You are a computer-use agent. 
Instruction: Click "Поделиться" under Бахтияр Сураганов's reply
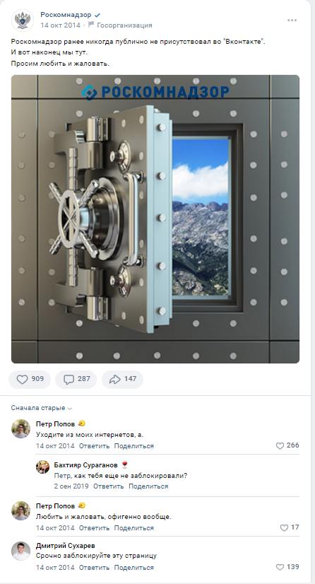tap(148, 486)
